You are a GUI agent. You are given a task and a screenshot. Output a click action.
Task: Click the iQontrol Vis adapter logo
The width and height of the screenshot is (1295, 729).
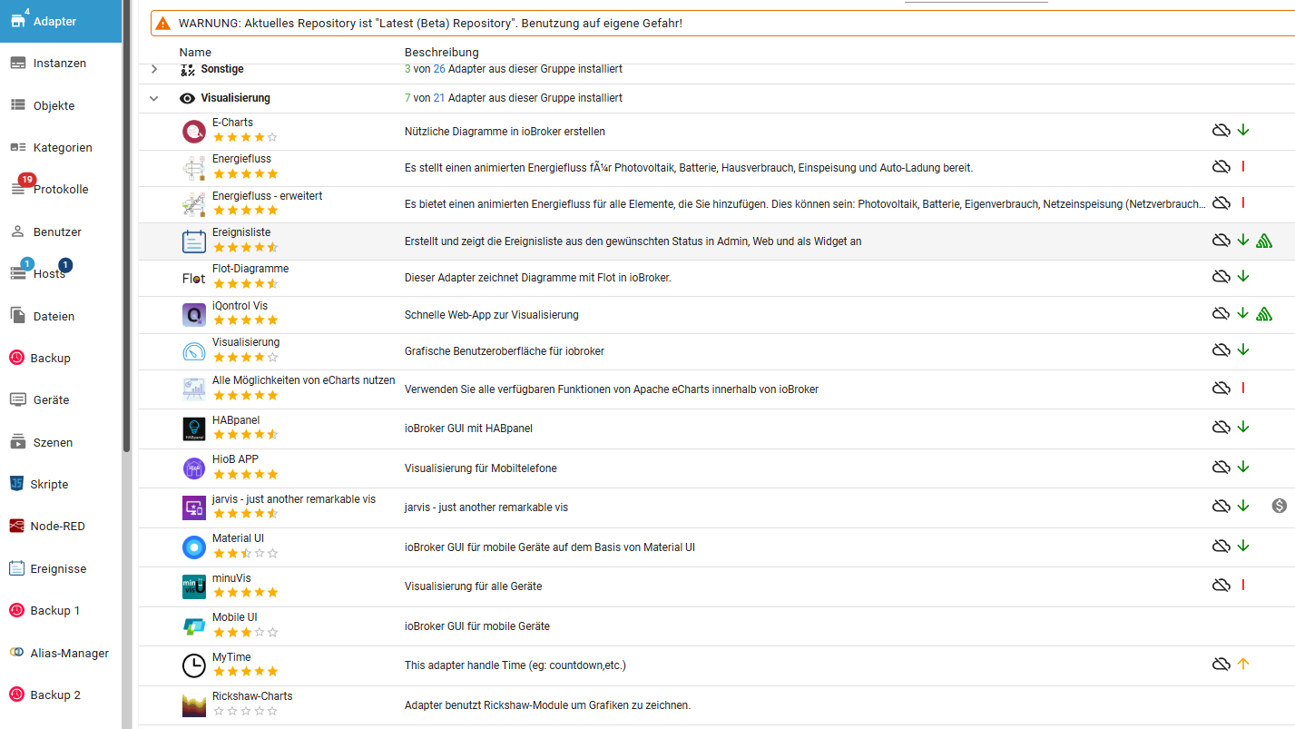tap(194, 315)
